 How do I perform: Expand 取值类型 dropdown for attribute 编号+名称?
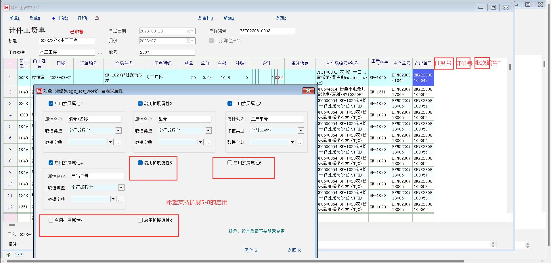pyautogui.click(x=118, y=130)
